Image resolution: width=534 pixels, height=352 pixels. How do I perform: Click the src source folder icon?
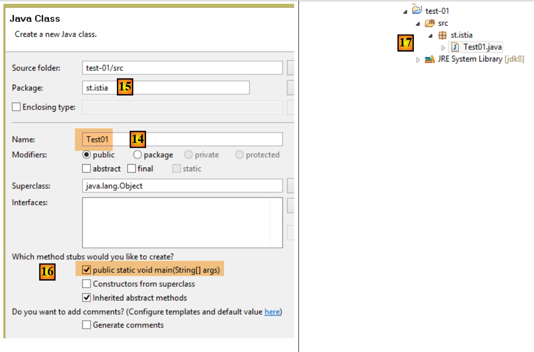(x=429, y=23)
